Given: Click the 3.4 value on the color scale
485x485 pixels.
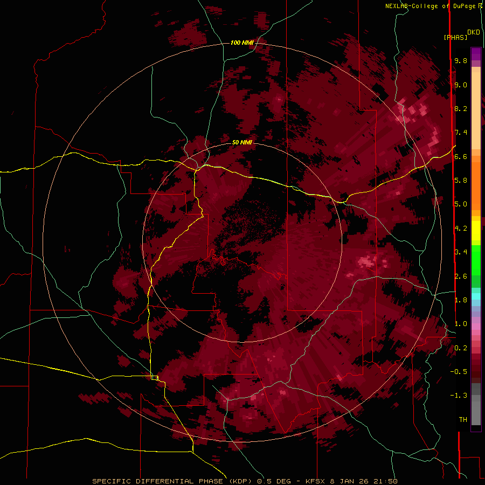Looking at the screenshot, I should coord(461,252).
